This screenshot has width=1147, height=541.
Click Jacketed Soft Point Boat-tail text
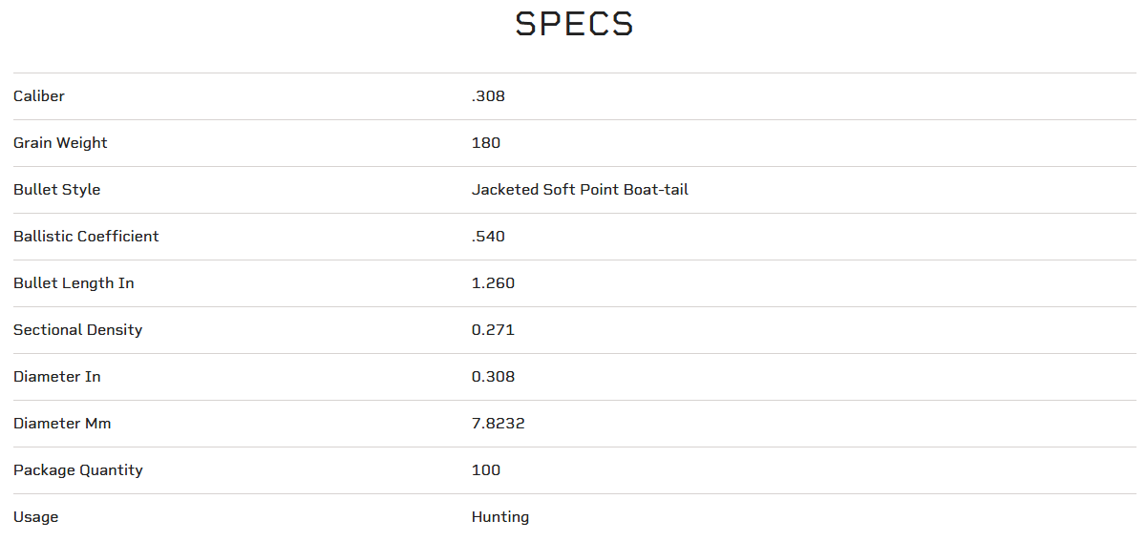click(x=580, y=190)
